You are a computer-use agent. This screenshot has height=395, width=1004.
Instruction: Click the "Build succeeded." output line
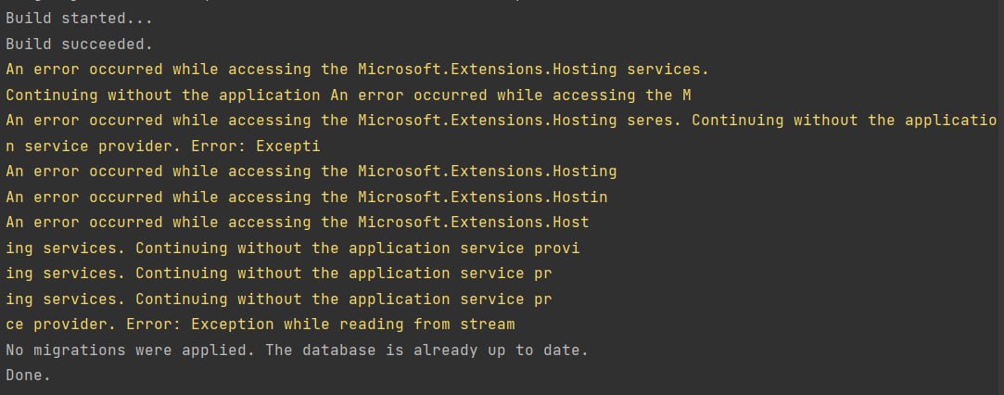tap(80, 45)
